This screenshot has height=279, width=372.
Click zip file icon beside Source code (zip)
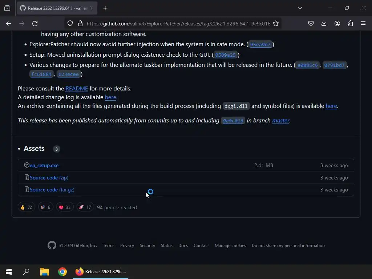[27, 177]
